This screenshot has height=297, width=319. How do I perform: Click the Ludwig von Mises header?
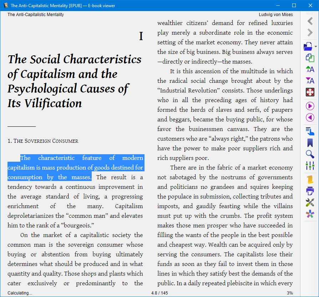tap(276, 14)
